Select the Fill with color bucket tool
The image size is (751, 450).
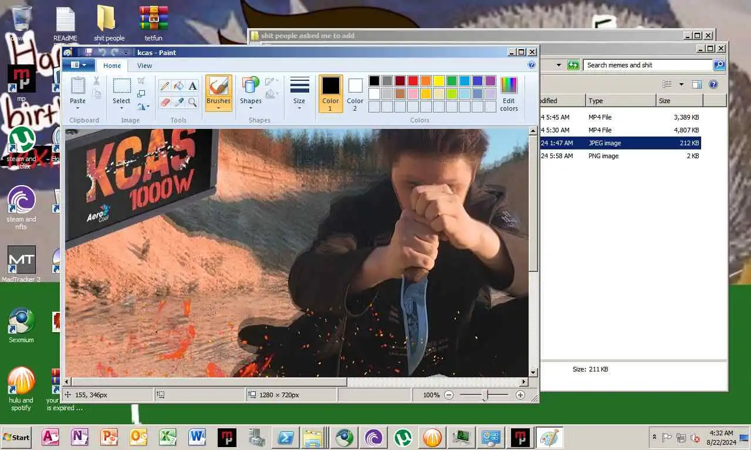pyautogui.click(x=179, y=86)
